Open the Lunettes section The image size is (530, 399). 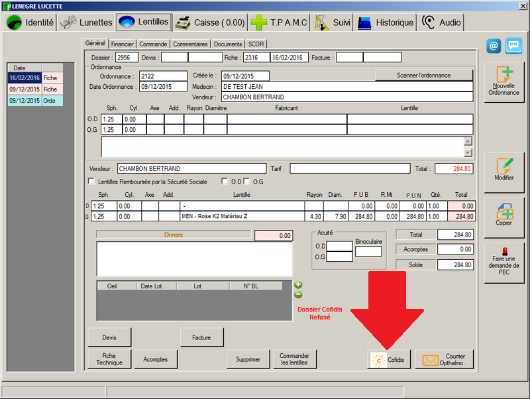(86, 23)
